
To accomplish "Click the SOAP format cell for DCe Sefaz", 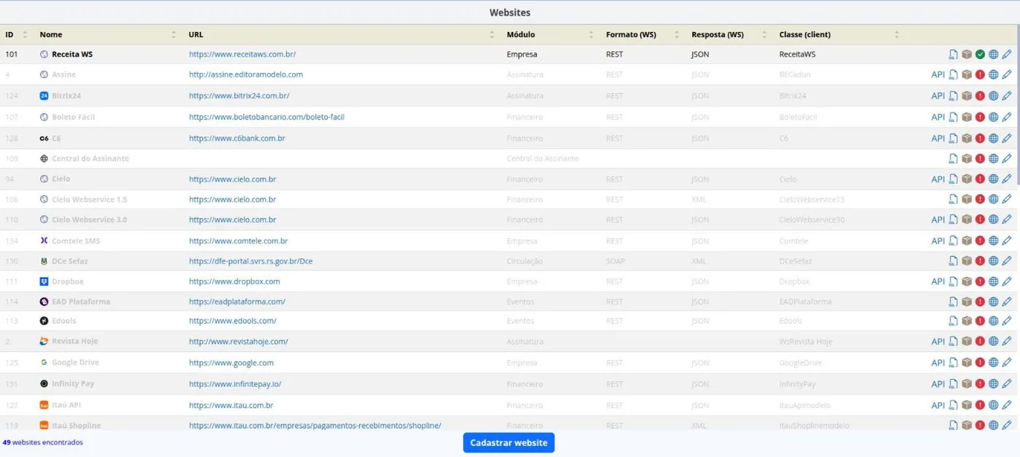I will pos(615,261).
